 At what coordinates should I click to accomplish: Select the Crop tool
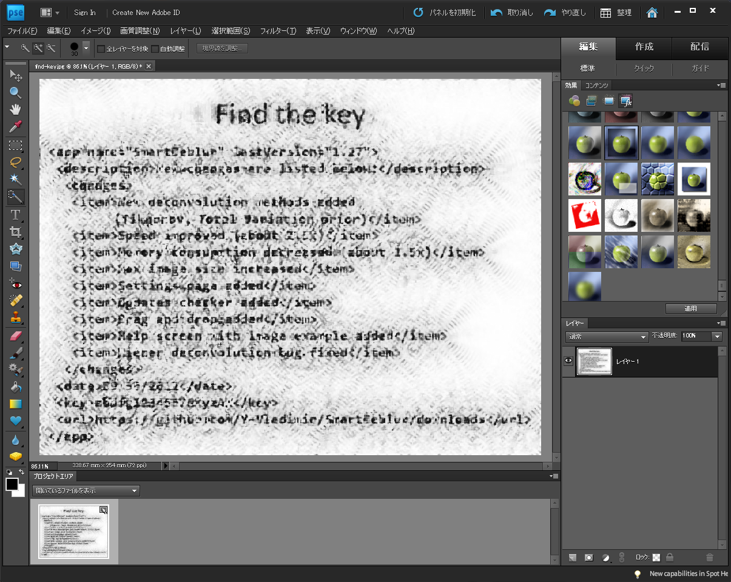16,232
